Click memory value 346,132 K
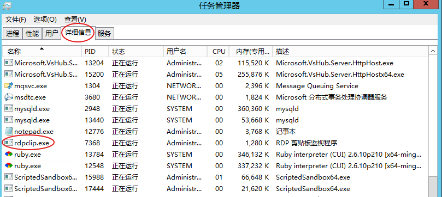 coord(254,155)
